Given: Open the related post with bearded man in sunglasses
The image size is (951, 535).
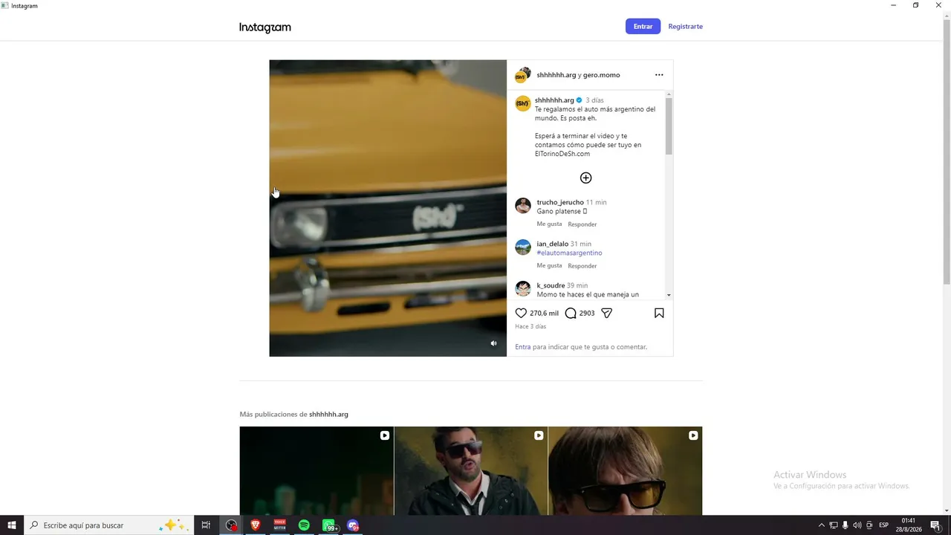Looking at the screenshot, I should tap(471, 471).
